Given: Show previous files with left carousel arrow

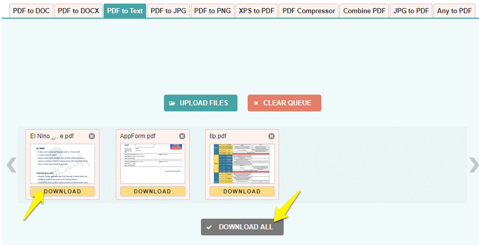Looking at the screenshot, I should coord(11,165).
